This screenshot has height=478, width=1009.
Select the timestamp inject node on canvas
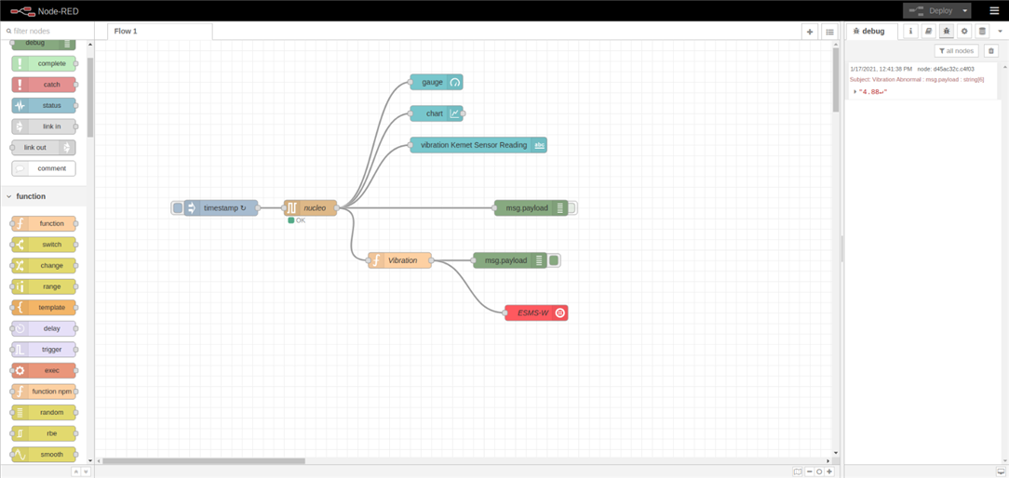tap(222, 207)
